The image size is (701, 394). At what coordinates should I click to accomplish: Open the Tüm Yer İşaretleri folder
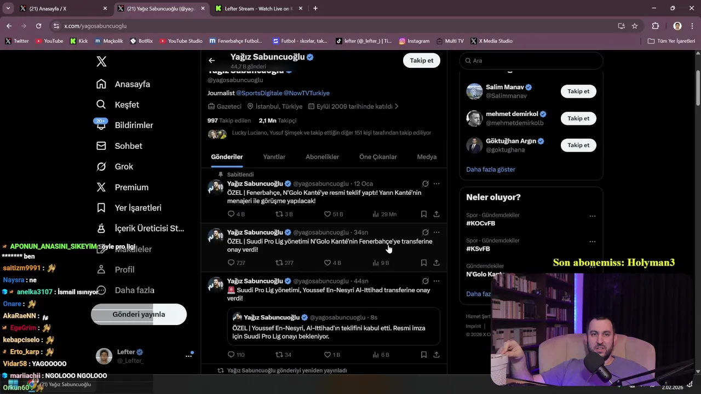click(671, 41)
